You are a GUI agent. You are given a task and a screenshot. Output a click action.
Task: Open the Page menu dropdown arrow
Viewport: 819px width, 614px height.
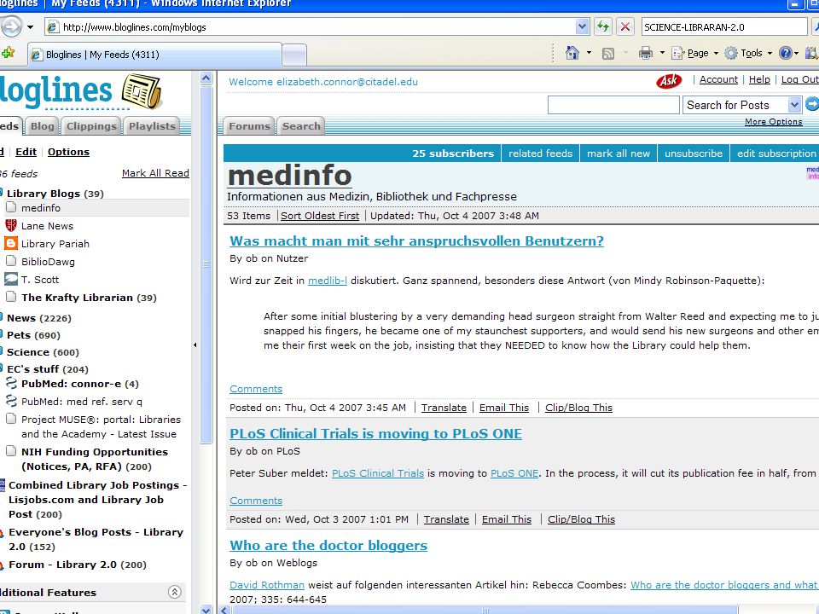[x=716, y=53]
